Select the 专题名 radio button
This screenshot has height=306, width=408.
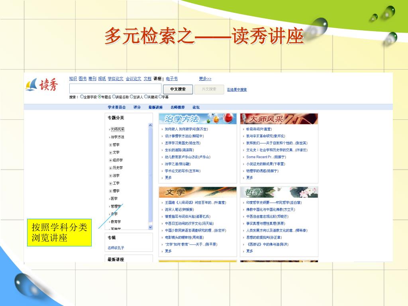99,97
